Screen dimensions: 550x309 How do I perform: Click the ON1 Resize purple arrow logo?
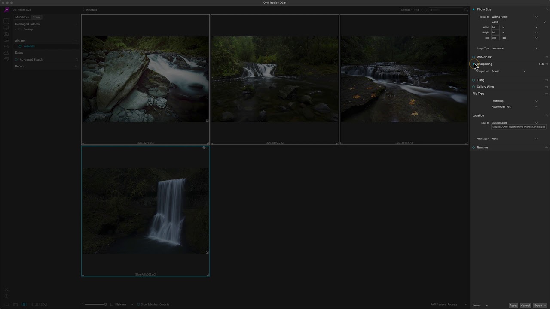(6, 10)
